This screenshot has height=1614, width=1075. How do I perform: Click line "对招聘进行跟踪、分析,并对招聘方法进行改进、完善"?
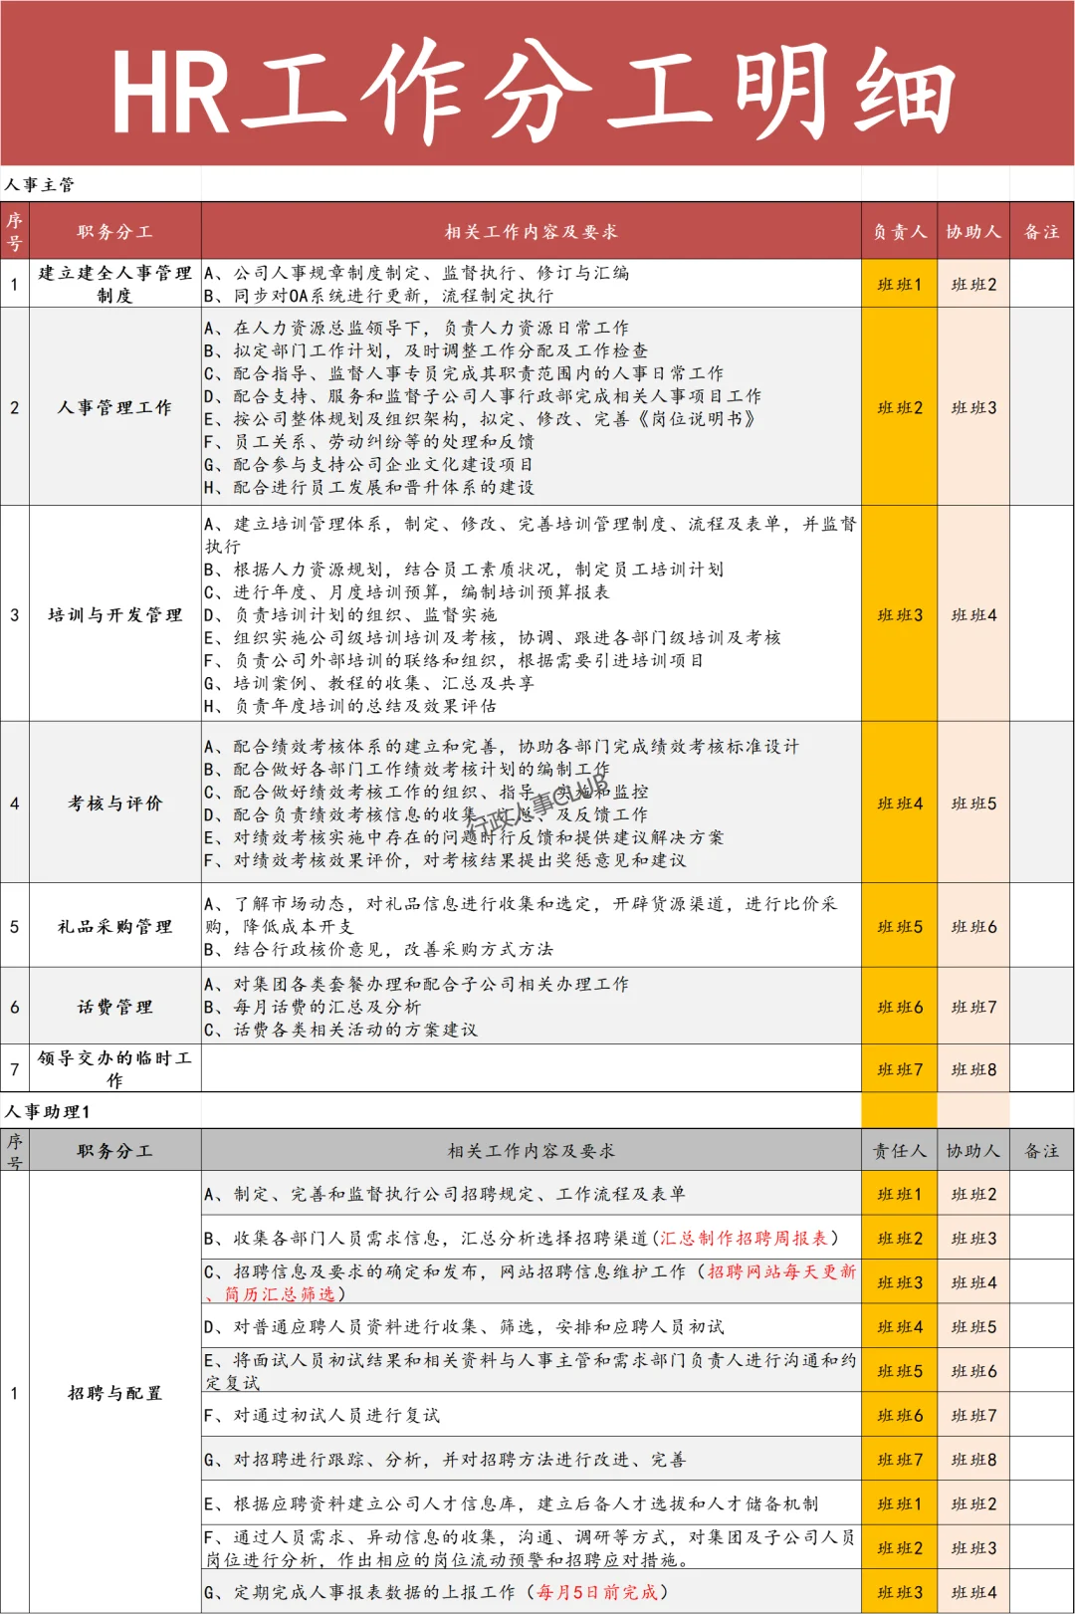(445, 1460)
